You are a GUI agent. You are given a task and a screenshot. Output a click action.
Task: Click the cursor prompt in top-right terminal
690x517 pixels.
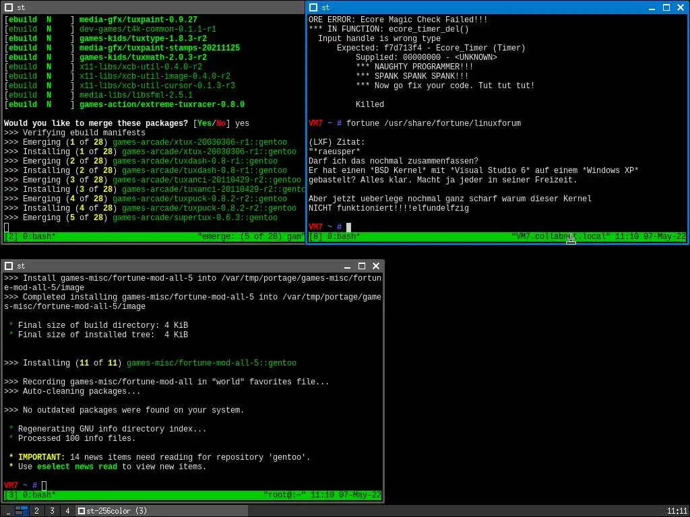click(x=348, y=228)
